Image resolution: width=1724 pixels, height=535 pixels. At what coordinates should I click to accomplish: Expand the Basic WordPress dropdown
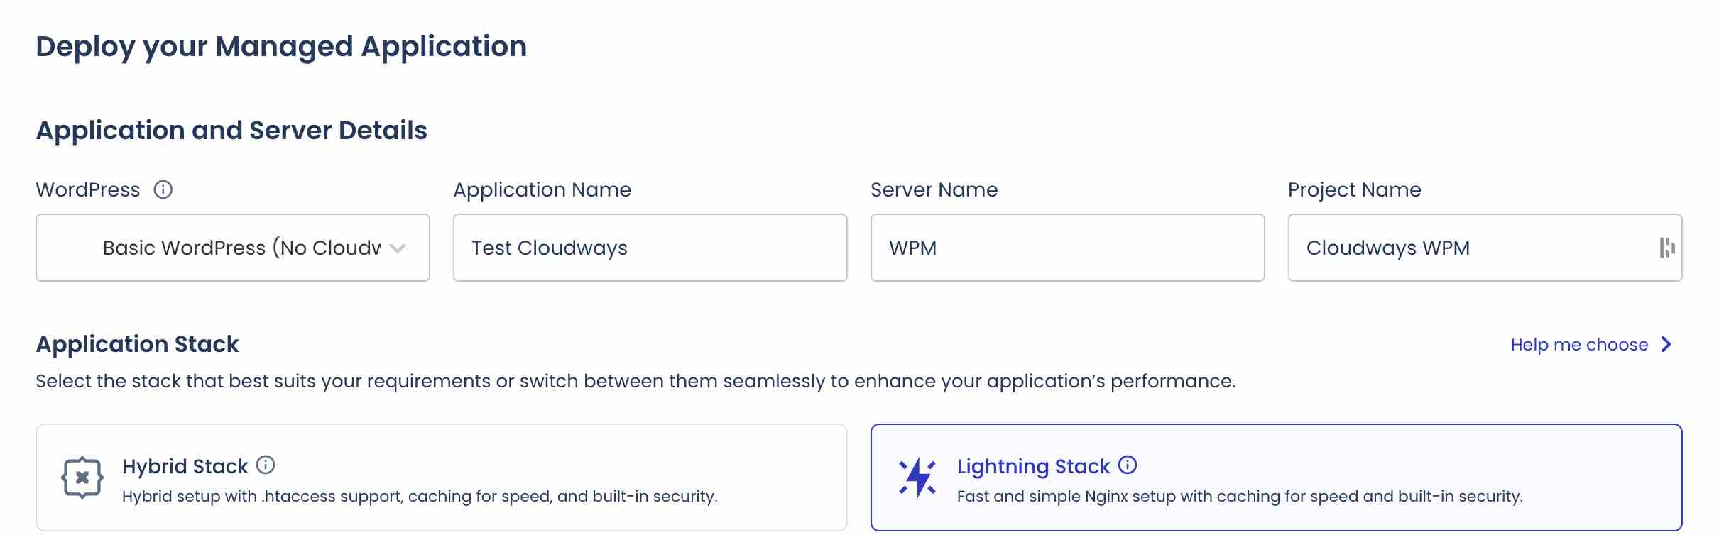pyautogui.click(x=233, y=248)
